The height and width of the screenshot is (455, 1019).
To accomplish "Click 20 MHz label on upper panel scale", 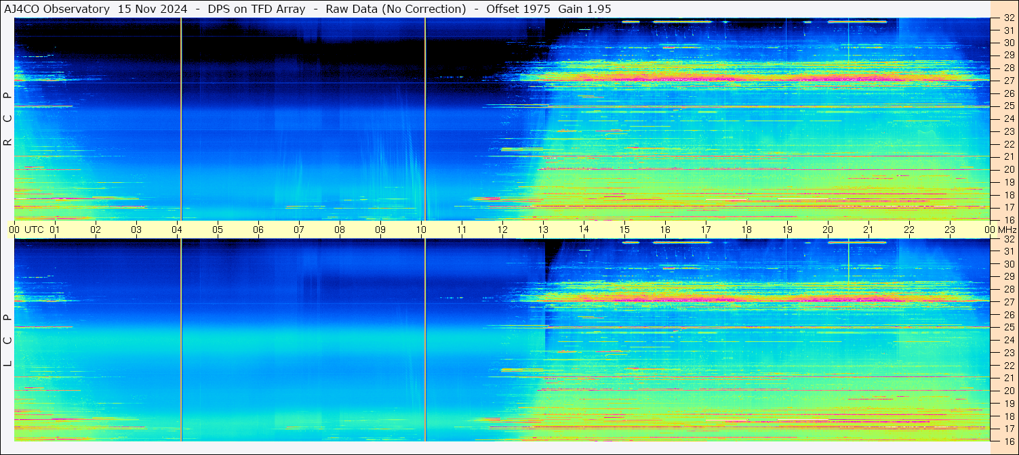I will [1008, 169].
